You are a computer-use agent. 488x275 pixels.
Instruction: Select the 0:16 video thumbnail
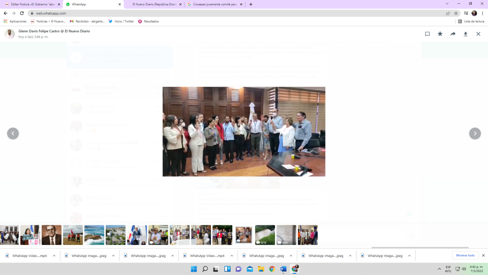(x=265, y=235)
